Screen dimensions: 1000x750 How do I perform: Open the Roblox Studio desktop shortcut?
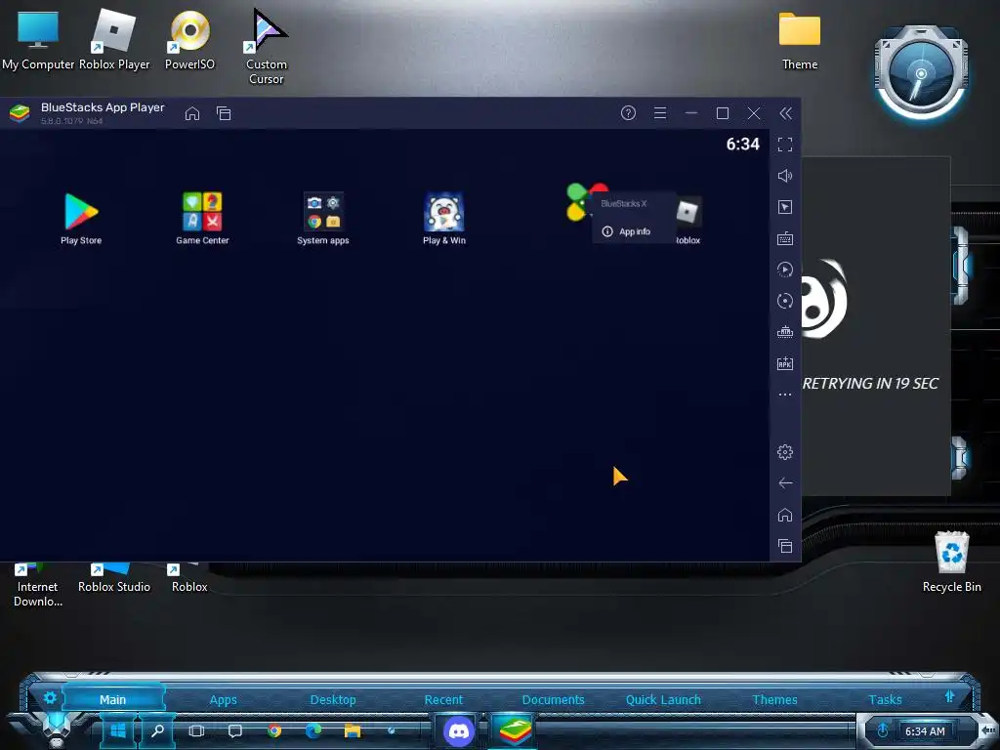[114, 577]
